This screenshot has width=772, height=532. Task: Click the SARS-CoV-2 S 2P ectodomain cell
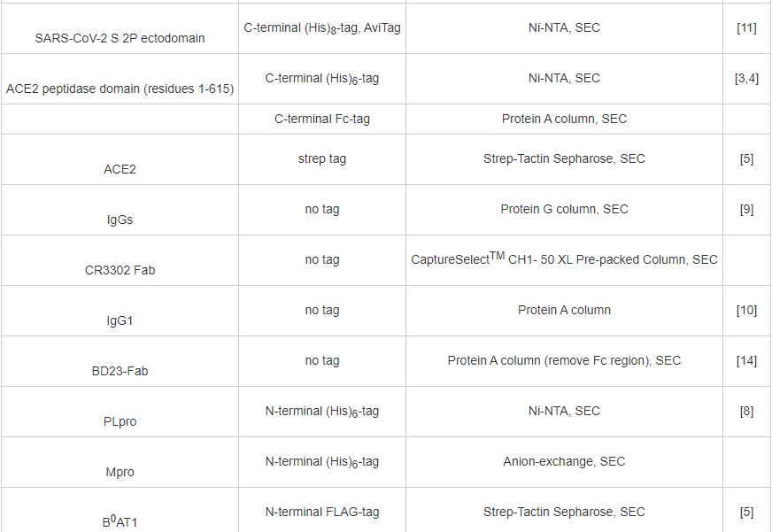tap(120, 38)
